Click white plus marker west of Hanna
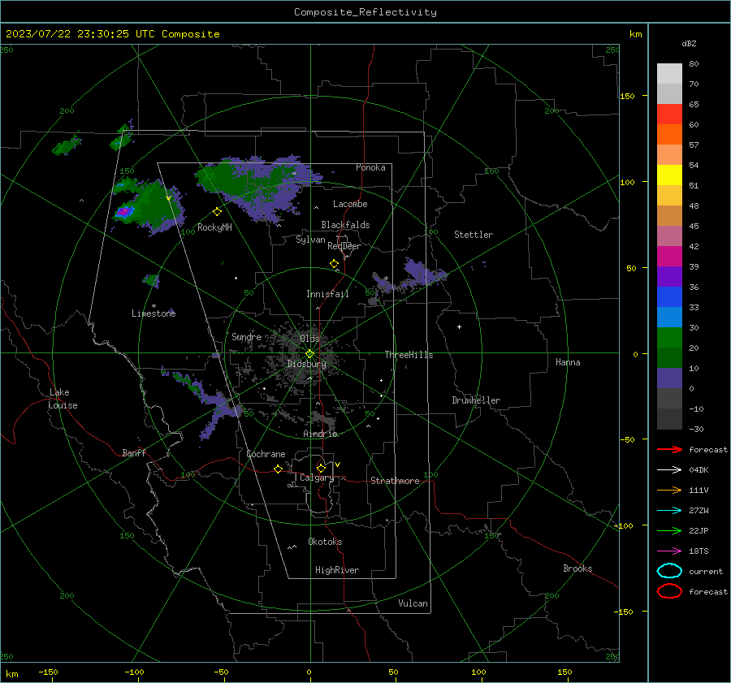The image size is (731, 683). (459, 326)
